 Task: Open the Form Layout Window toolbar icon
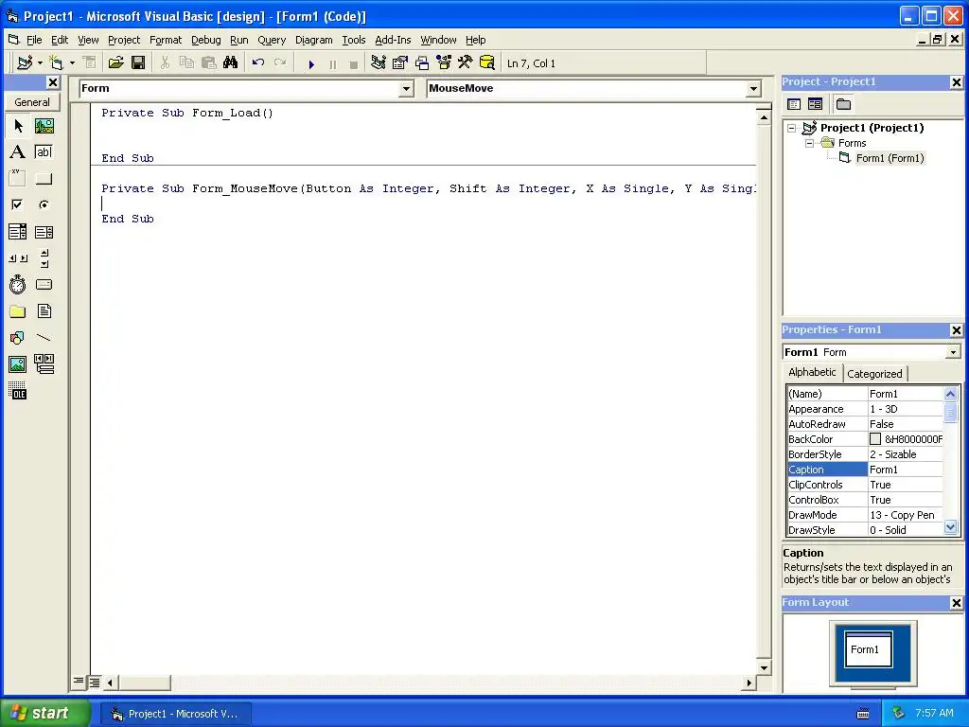(x=422, y=63)
